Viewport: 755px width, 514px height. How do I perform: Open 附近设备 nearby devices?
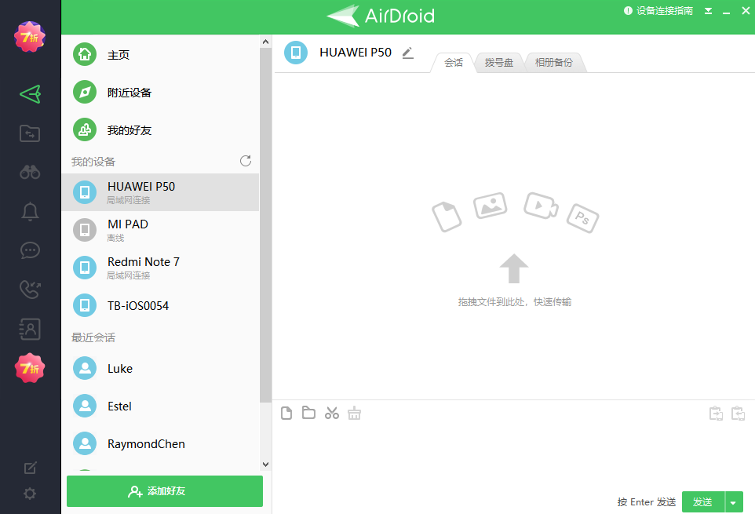point(160,92)
